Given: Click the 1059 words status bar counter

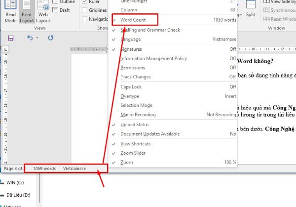Looking at the screenshot, I should pyautogui.click(x=44, y=169).
